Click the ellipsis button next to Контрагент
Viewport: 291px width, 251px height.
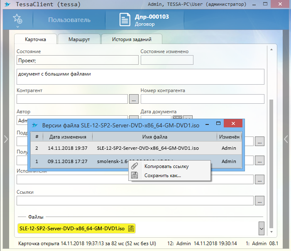(133, 99)
